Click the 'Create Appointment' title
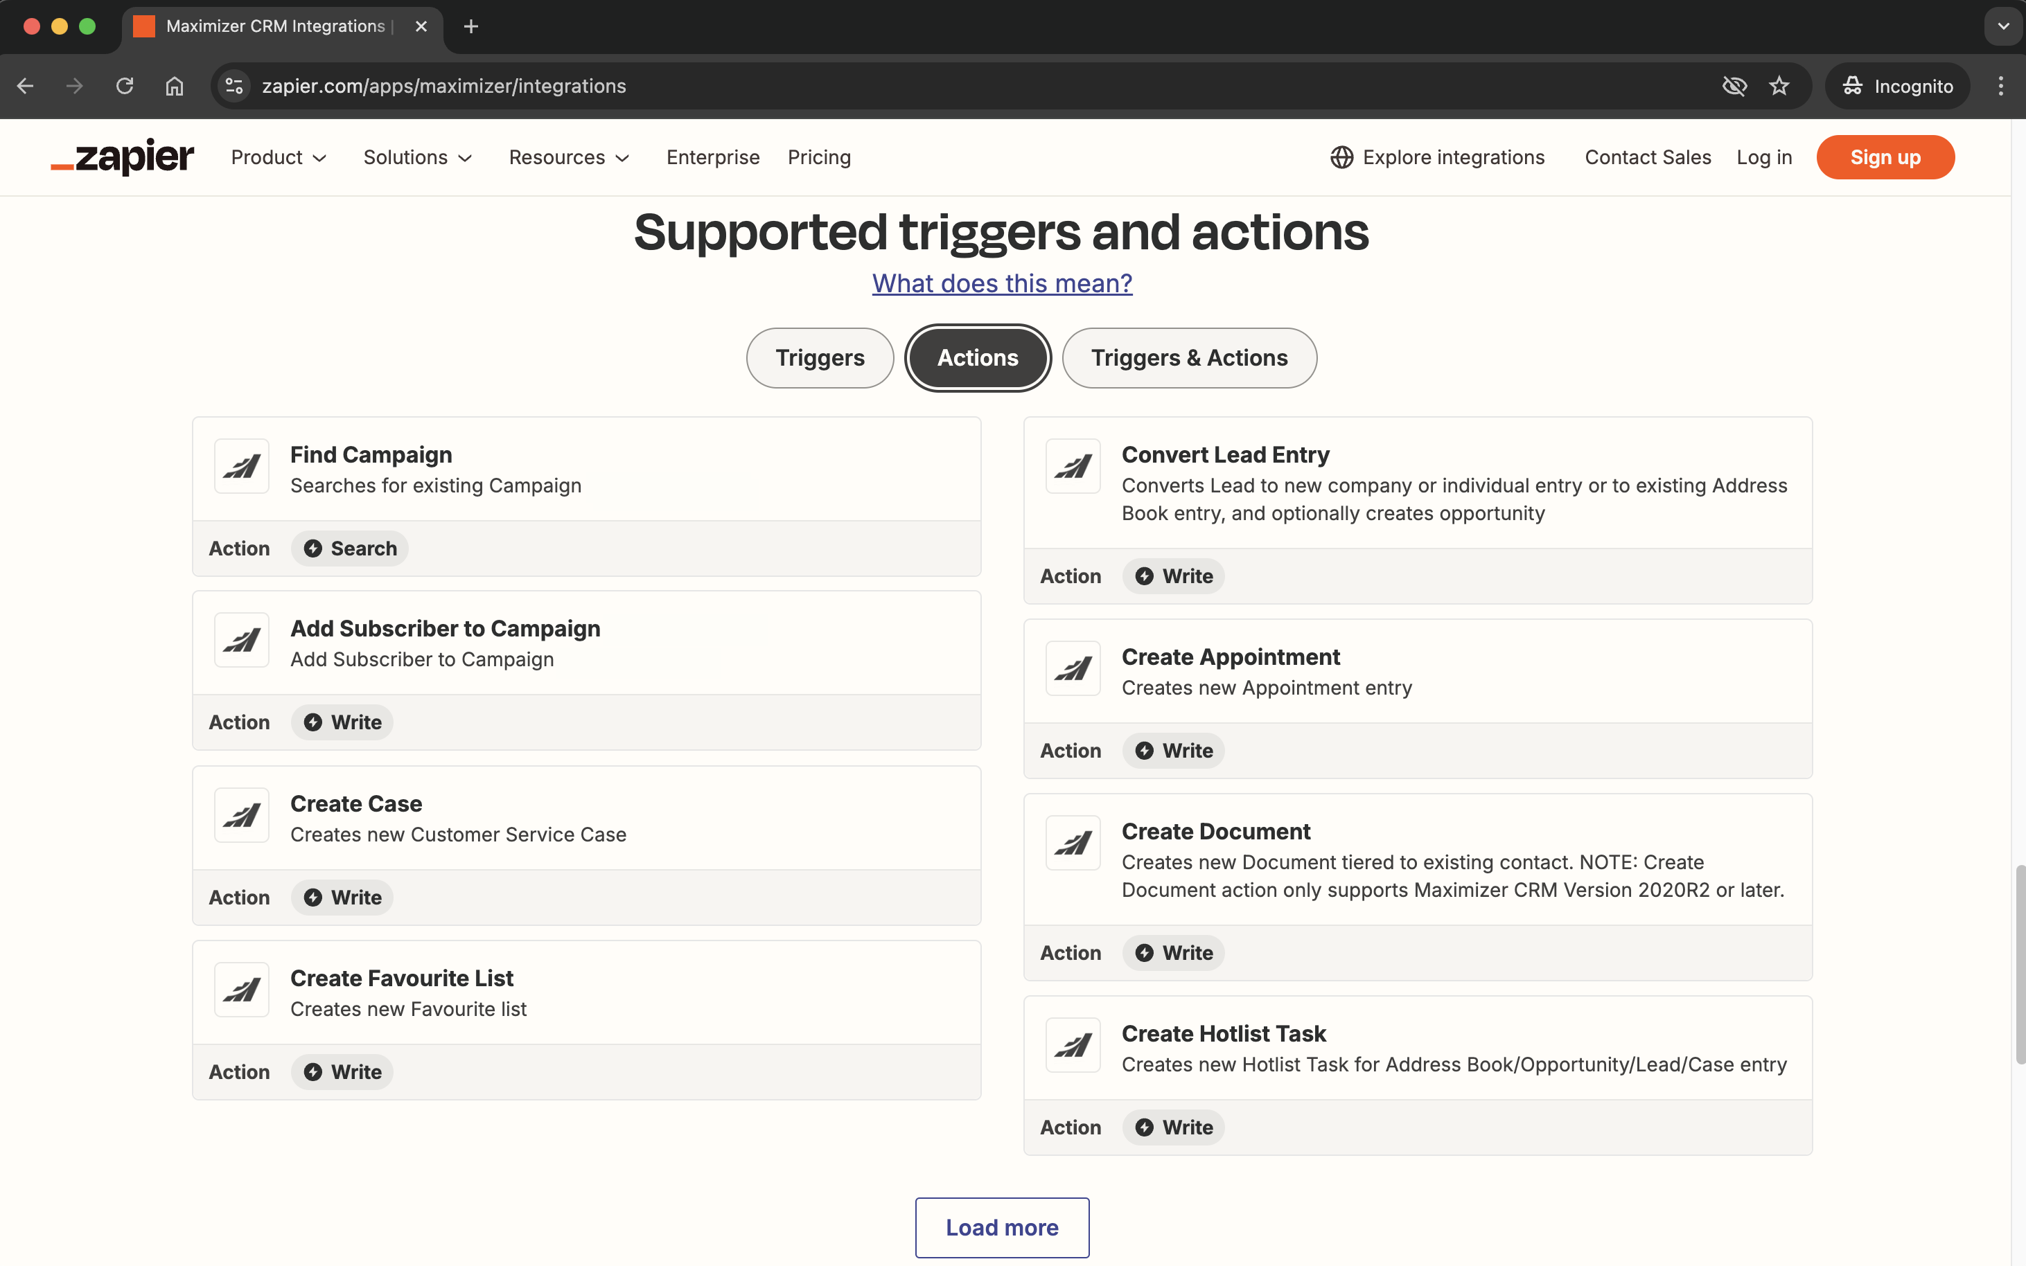The height and width of the screenshot is (1266, 2026). click(1231, 657)
